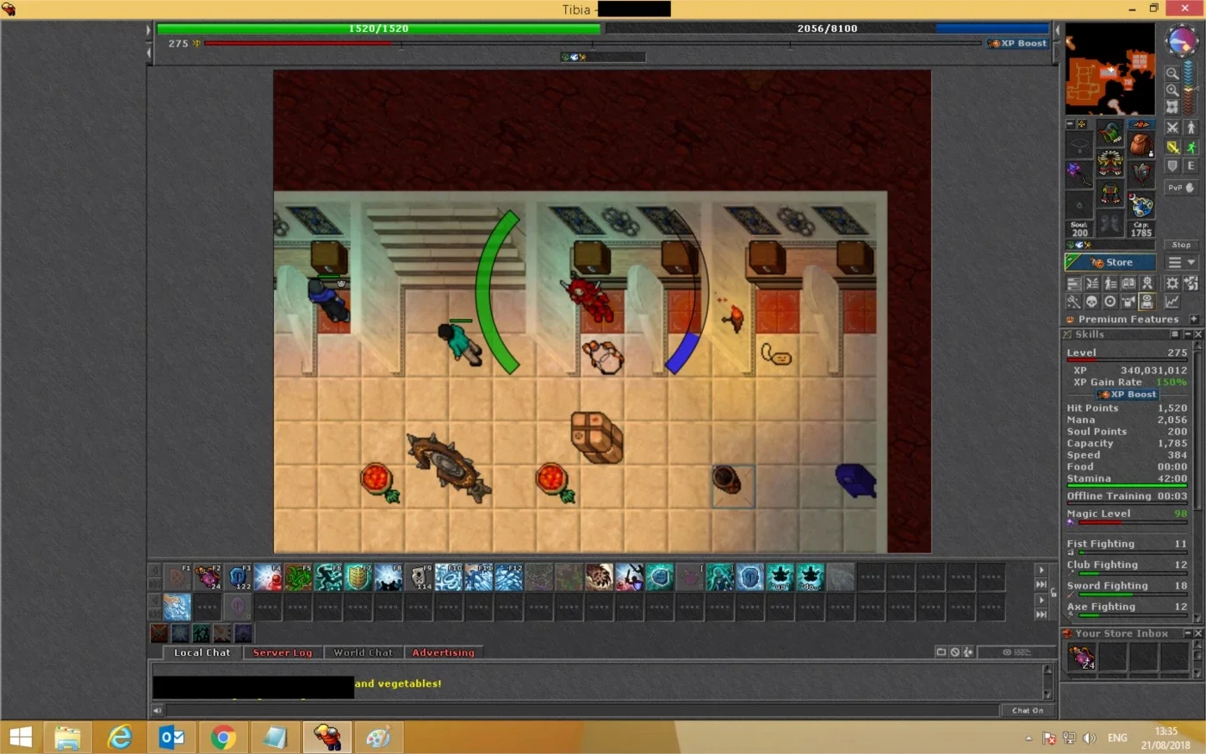The height and width of the screenshot is (754, 1206).
Task: Click the armor equipment slot
Action: pos(1110,162)
